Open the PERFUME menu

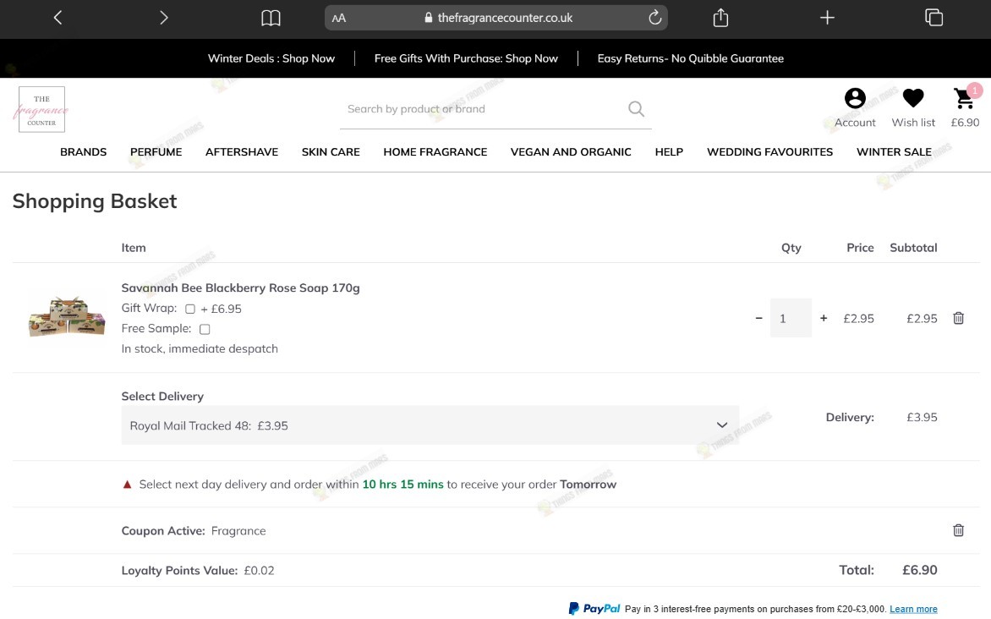click(x=156, y=151)
